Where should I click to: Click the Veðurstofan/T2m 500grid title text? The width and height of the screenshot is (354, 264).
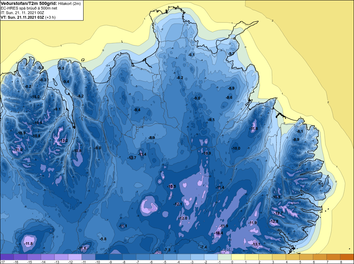pyautogui.click(x=29, y=3)
